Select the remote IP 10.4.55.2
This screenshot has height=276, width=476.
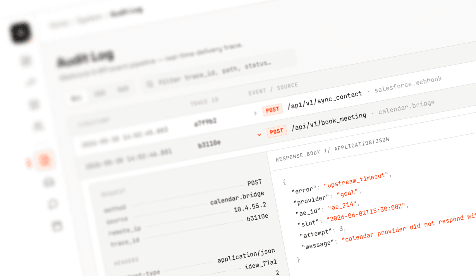pyautogui.click(x=250, y=207)
